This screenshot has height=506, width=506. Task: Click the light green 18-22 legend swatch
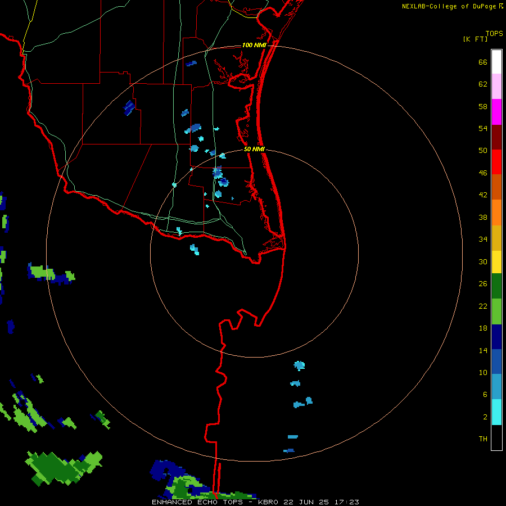pyautogui.click(x=496, y=311)
